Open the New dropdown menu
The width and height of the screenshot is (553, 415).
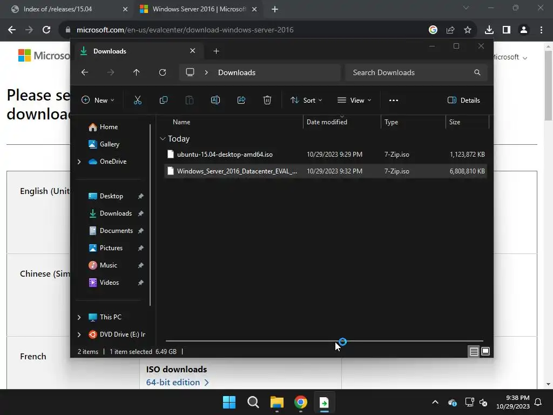click(98, 100)
